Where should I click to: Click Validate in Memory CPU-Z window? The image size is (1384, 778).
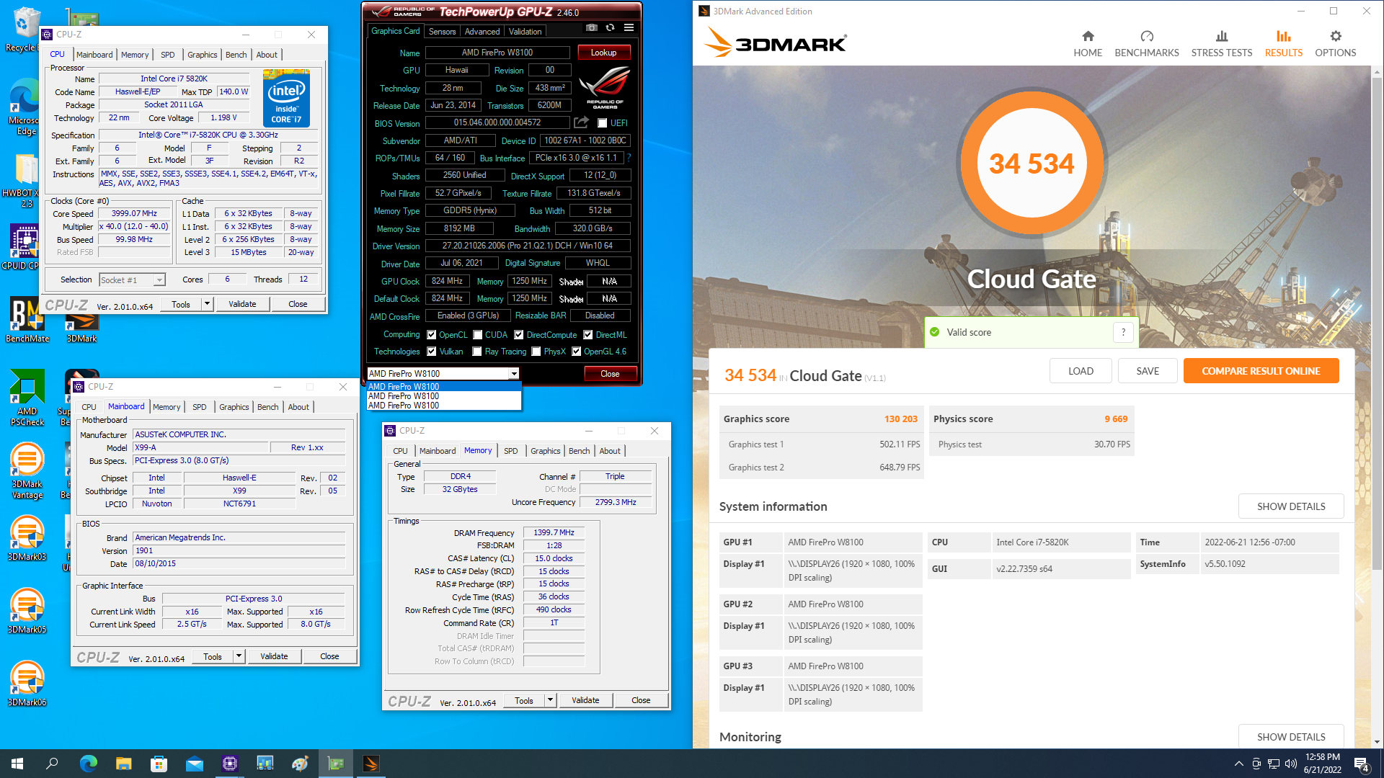coord(585,700)
